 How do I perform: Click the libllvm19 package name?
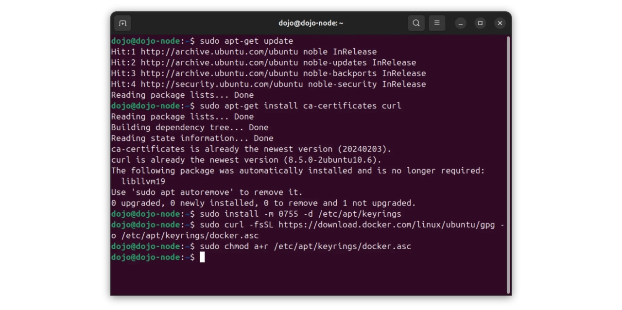(143, 182)
